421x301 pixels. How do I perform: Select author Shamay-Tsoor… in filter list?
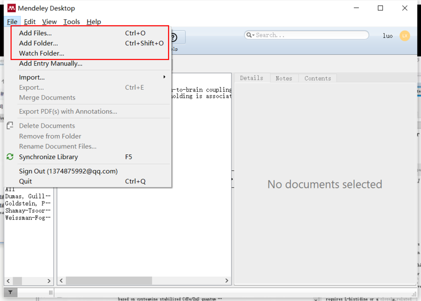pyautogui.click(x=28, y=211)
